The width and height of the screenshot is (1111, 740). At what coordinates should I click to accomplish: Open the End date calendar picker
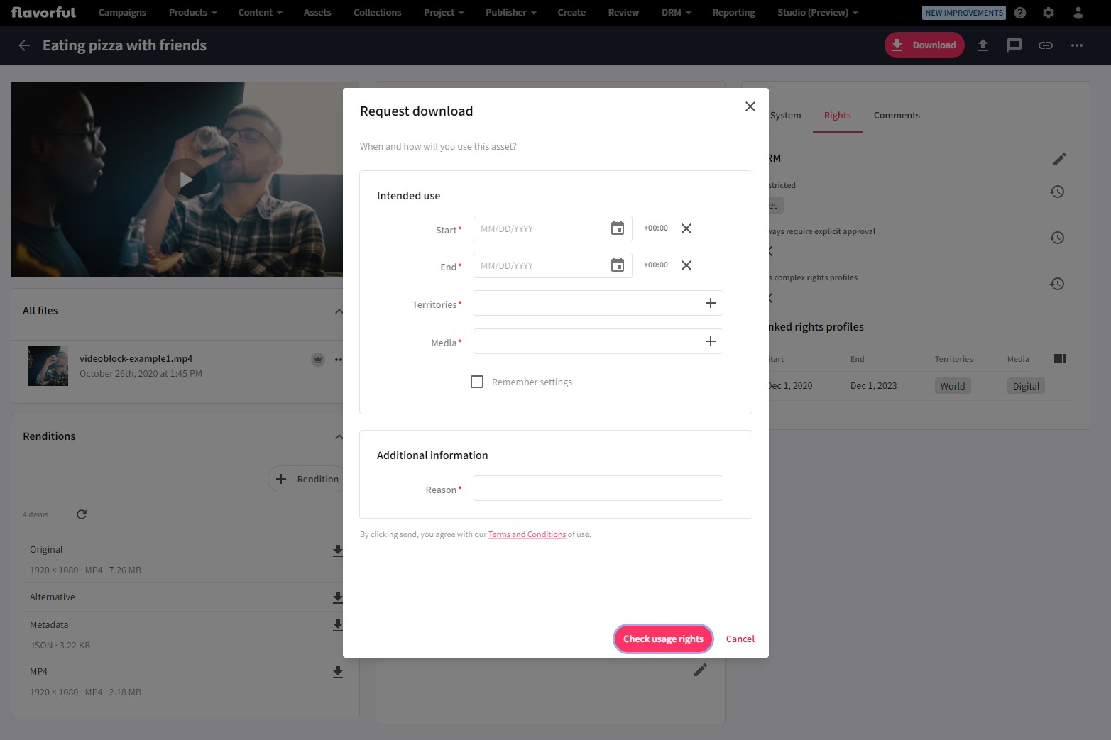pos(617,265)
